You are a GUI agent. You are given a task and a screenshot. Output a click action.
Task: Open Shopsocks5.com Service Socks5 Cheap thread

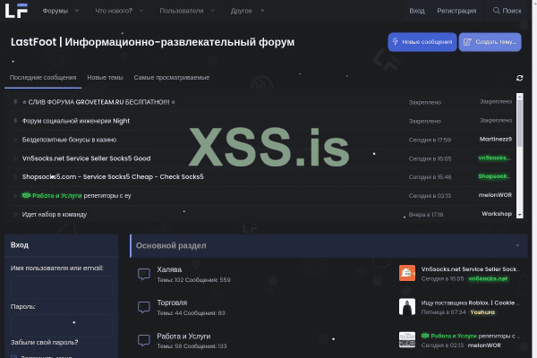click(x=113, y=177)
